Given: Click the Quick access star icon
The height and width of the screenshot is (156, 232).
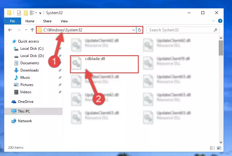Looking at the screenshot, I should pos(14,41).
